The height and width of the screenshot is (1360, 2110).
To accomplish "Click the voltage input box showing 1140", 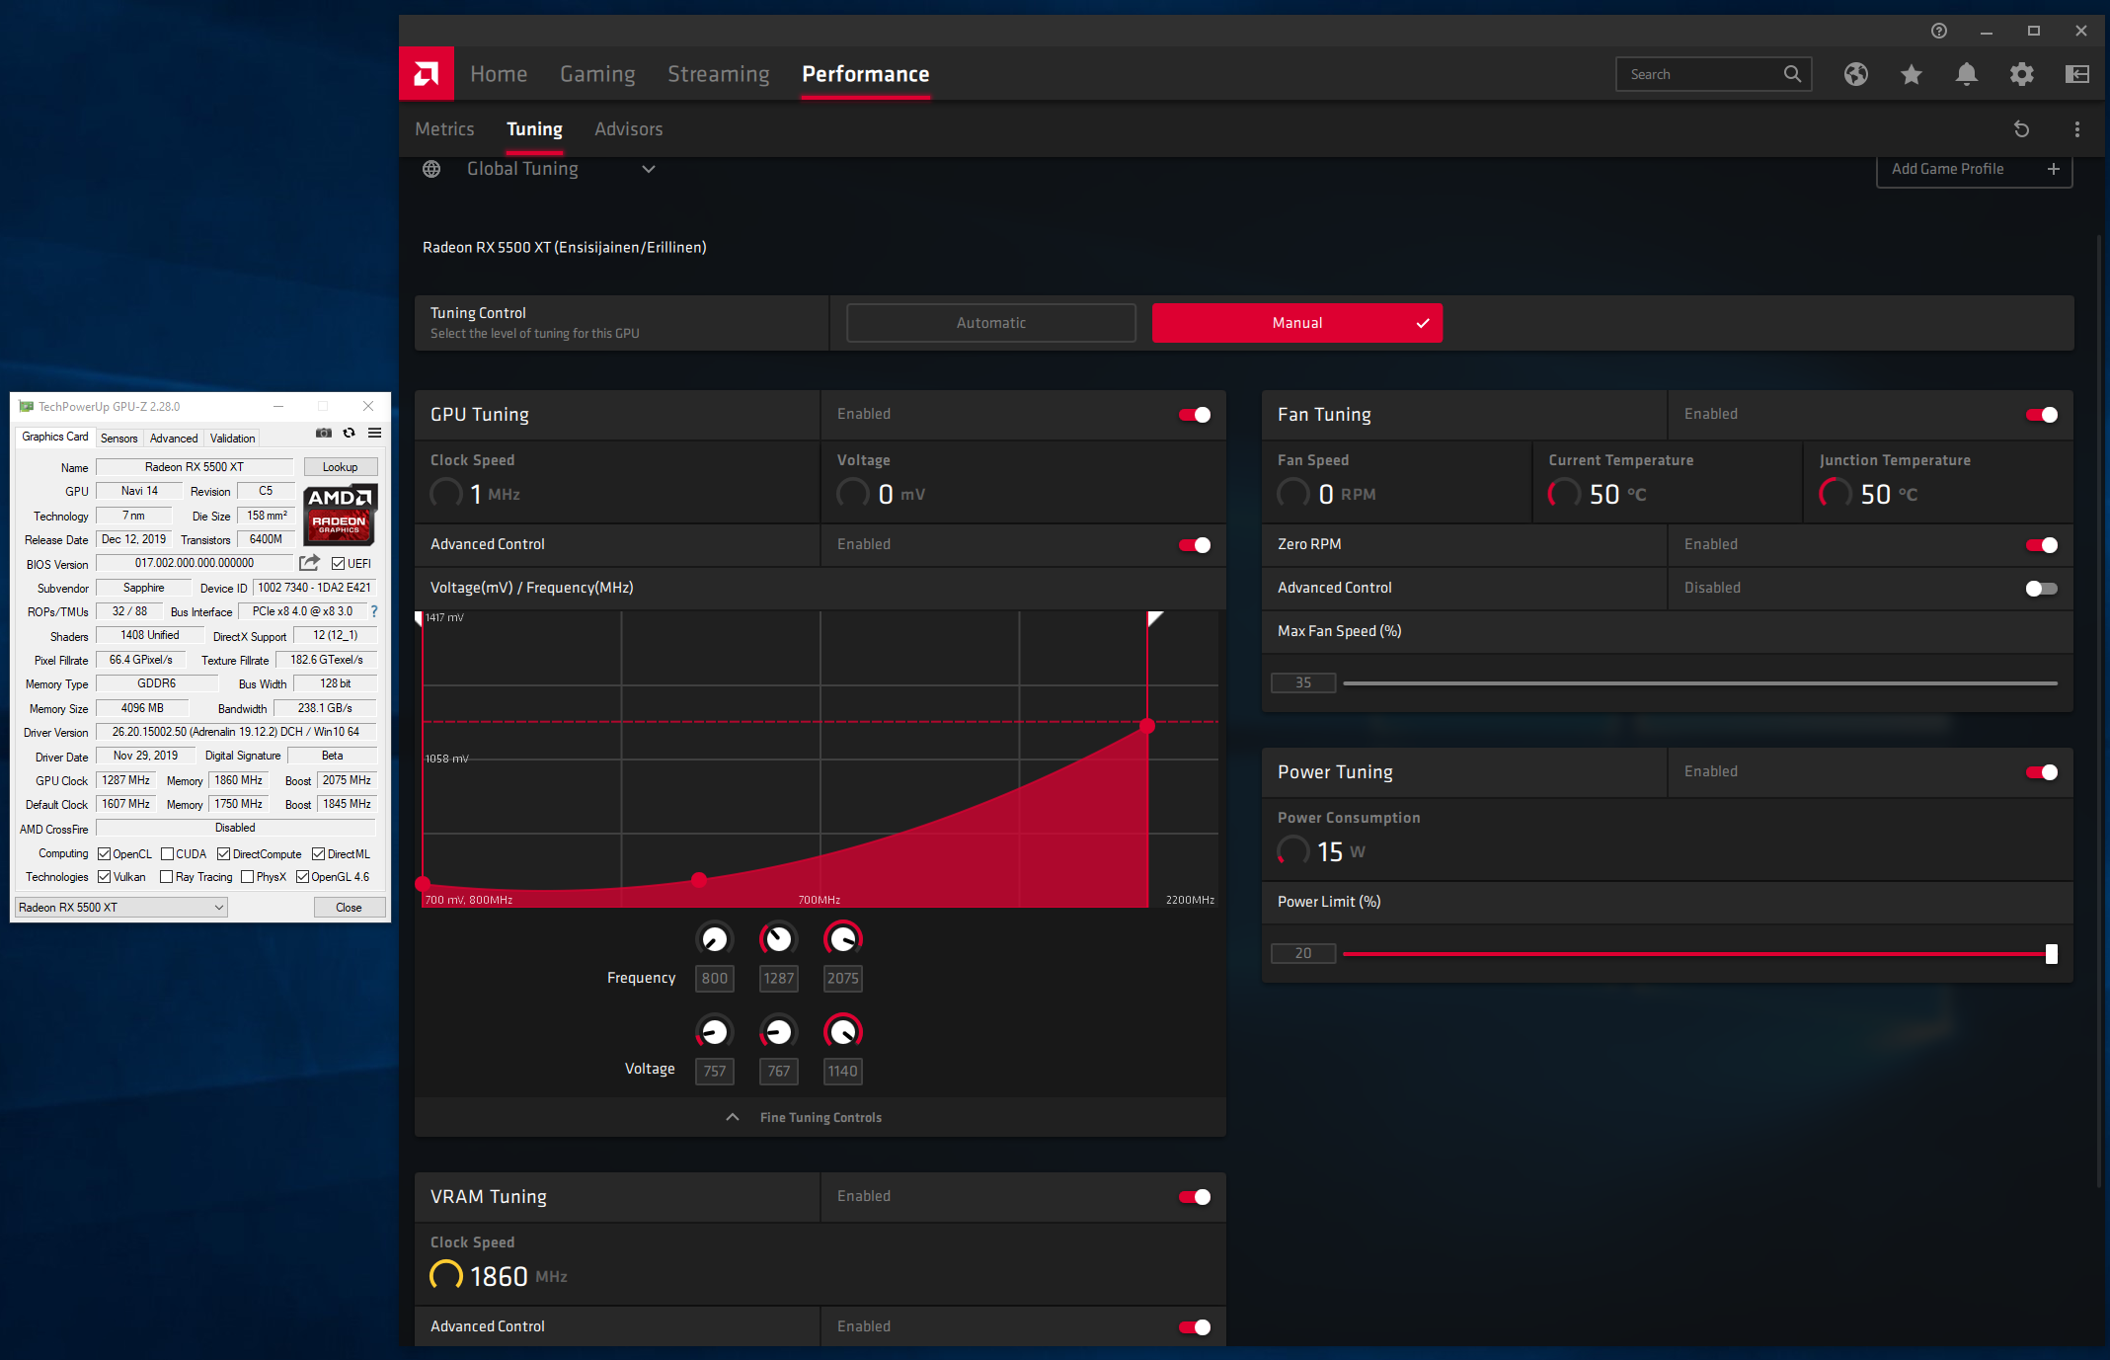I will pyautogui.click(x=843, y=1072).
